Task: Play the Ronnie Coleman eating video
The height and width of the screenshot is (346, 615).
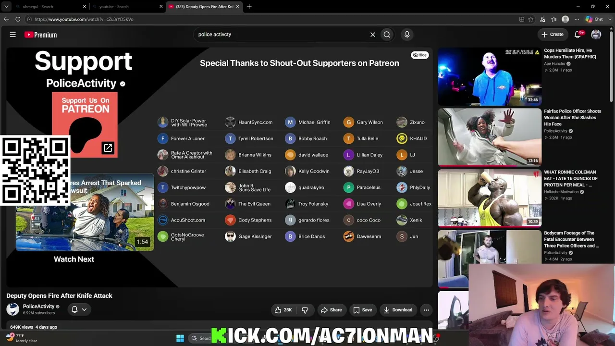Action: coord(490,198)
